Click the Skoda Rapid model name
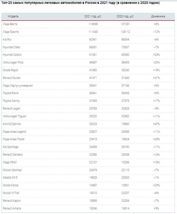This screenshot has width=177, height=214. click(10, 70)
